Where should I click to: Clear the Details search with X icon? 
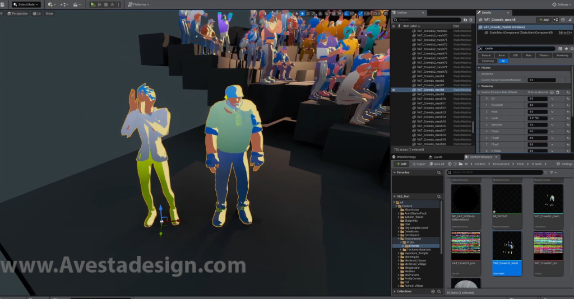[480, 49]
